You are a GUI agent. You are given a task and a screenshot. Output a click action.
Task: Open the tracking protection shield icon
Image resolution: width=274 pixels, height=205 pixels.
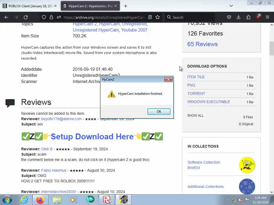pos(44,17)
